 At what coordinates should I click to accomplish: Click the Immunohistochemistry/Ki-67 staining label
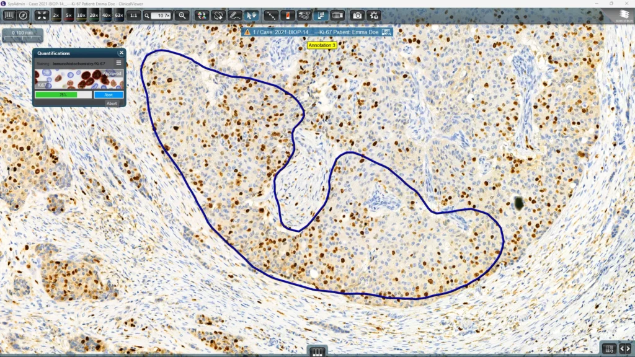(x=79, y=64)
